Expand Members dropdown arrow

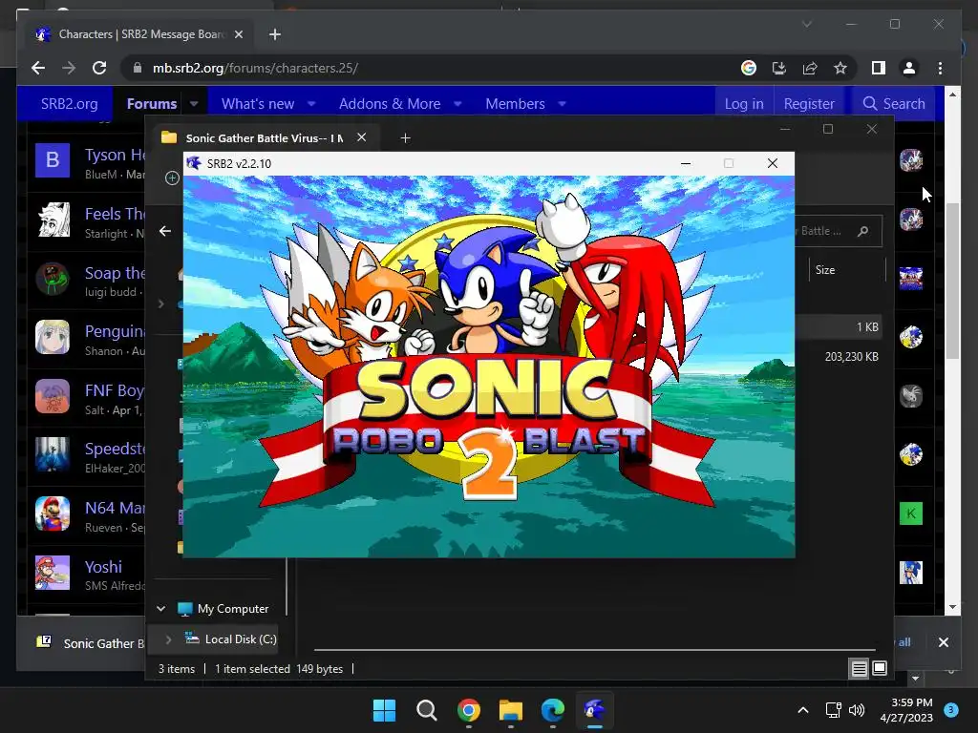click(x=562, y=103)
